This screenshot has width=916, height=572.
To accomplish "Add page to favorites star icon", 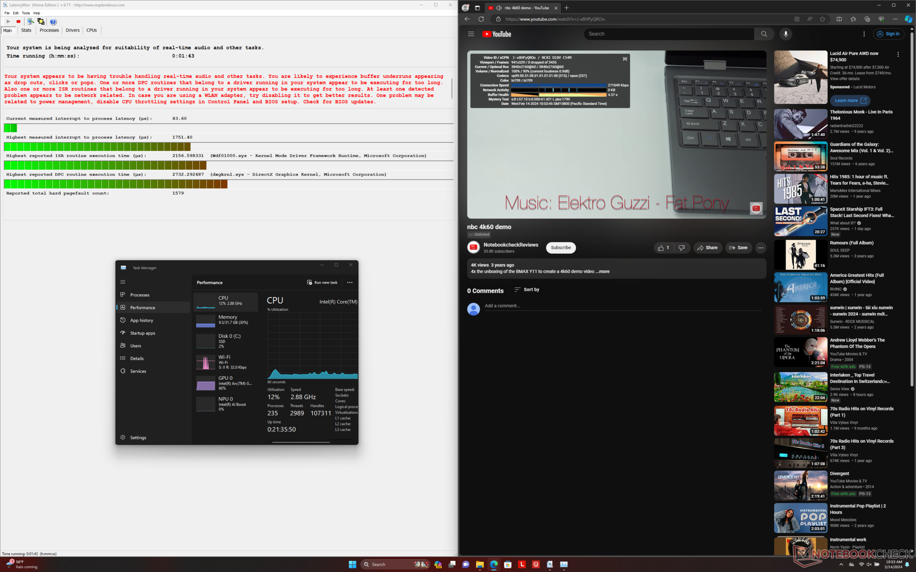I will pyautogui.click(x=822, y=19).
